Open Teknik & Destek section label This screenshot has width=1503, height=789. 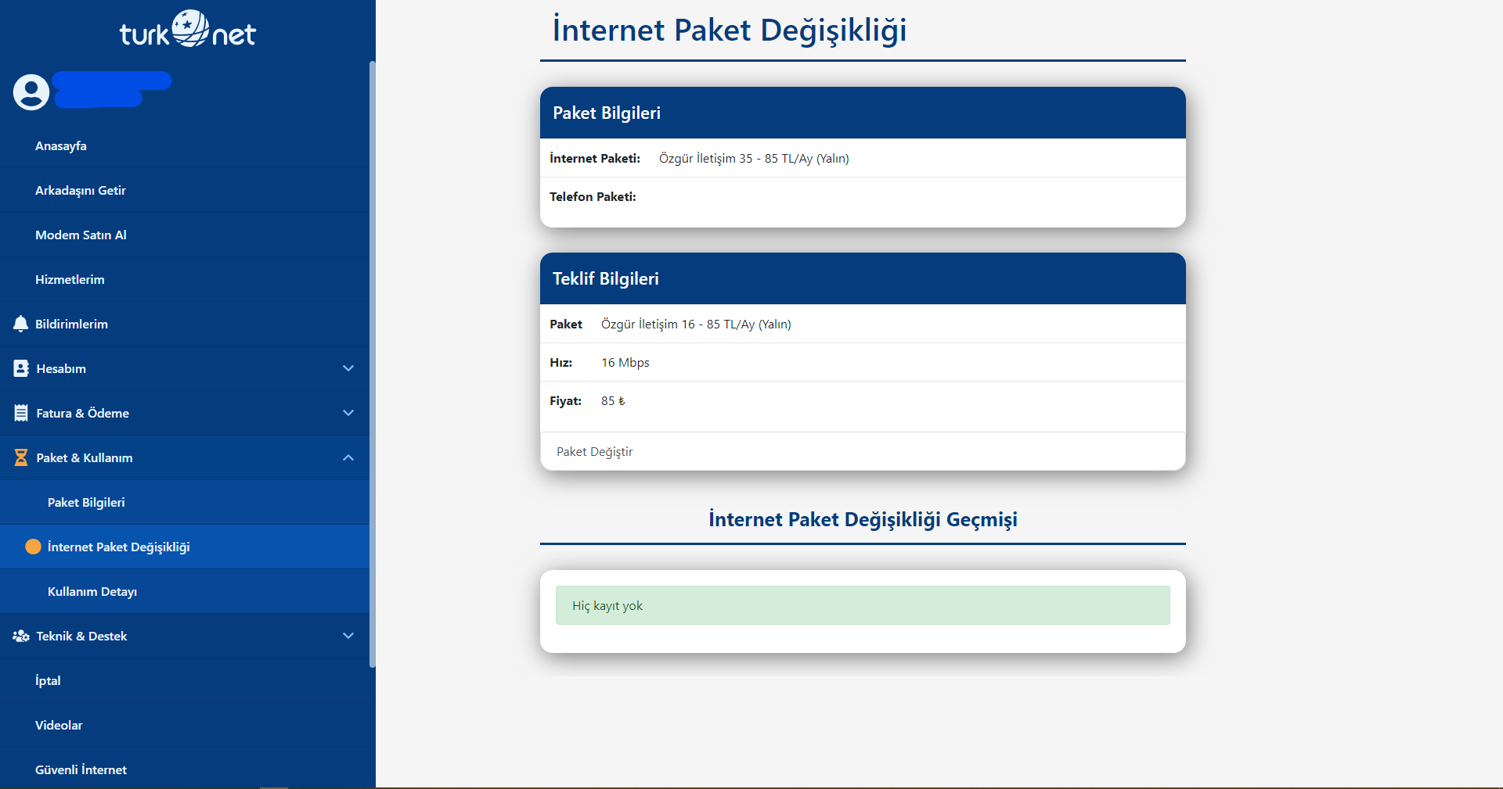pos(81,637)
